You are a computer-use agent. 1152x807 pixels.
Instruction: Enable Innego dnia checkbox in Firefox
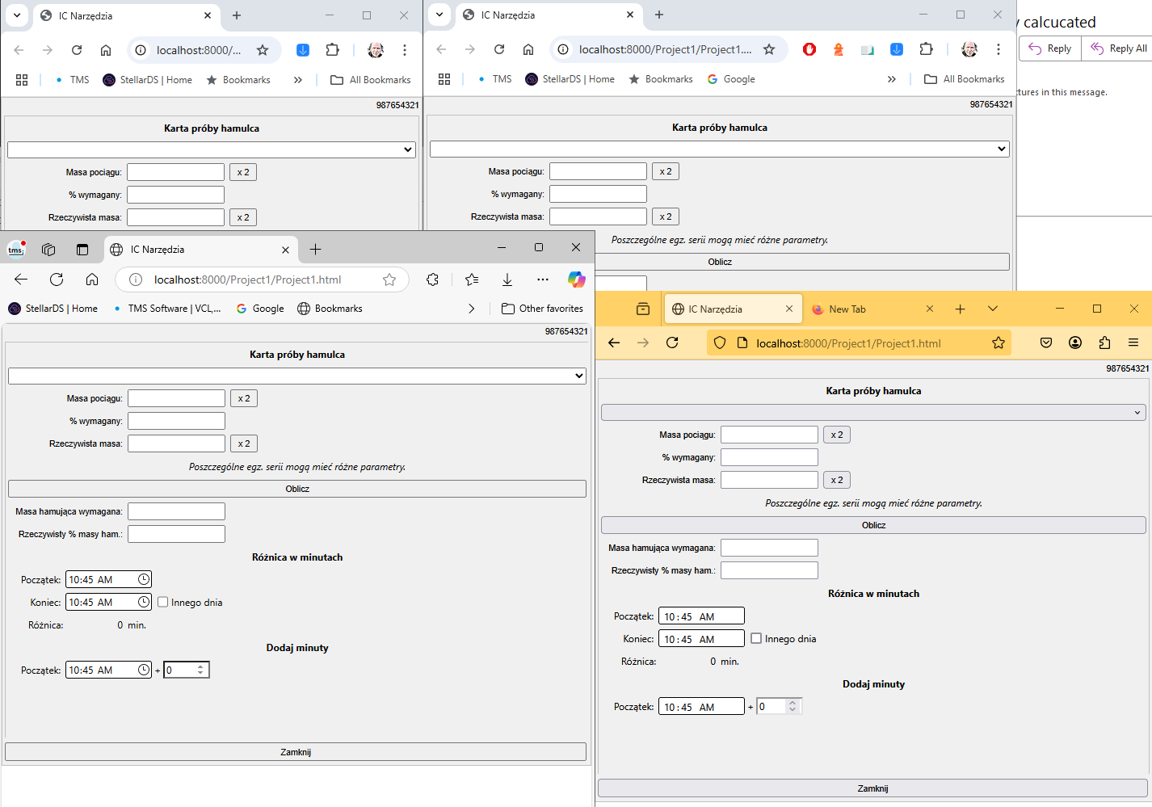(x=756, y=638)
